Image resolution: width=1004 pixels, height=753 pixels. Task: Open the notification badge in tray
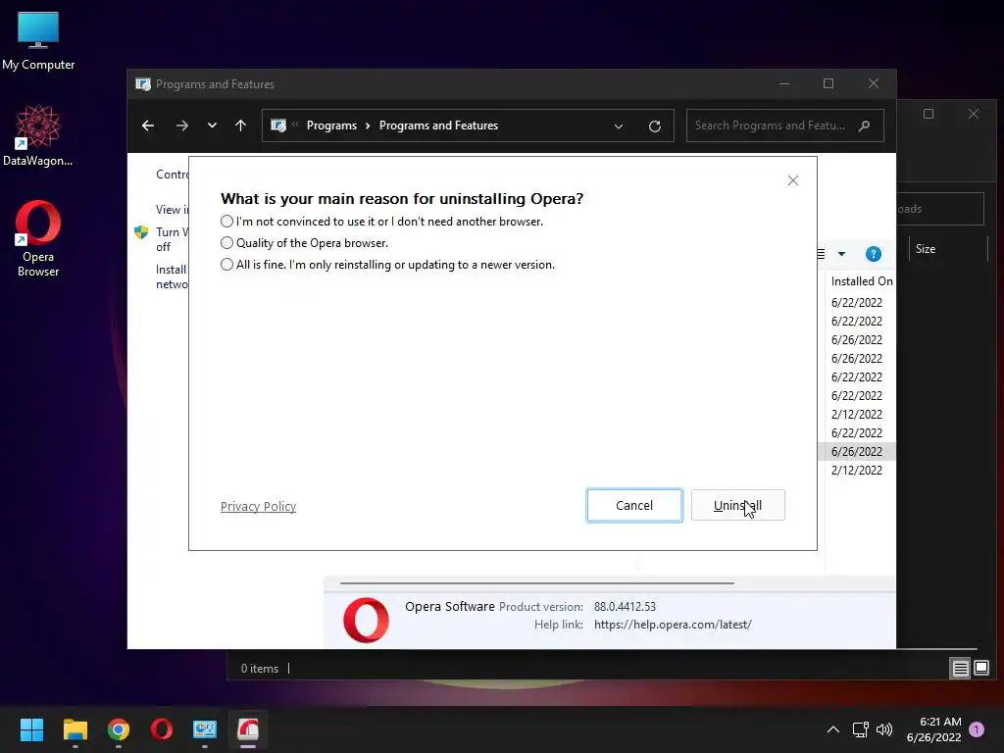977,729
